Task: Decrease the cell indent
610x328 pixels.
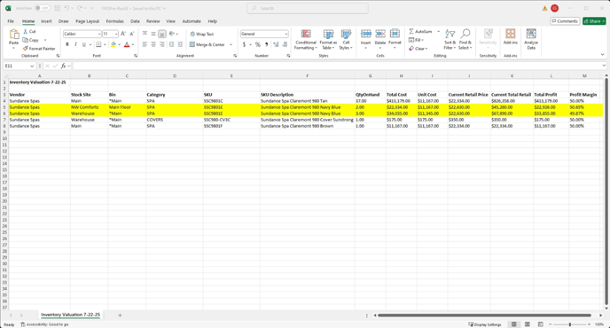Action: pyautogui.click(x=171, y=44)
